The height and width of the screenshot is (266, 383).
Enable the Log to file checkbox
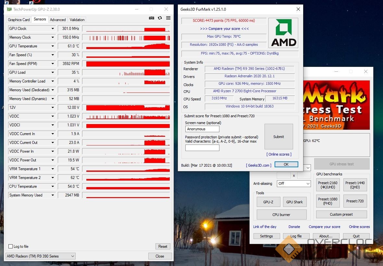pos(10,247)
